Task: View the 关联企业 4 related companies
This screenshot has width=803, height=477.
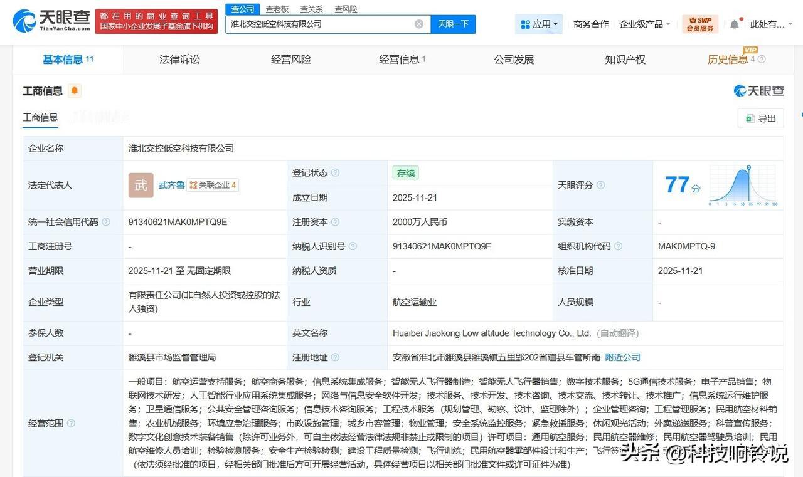Action: point(215,185)
